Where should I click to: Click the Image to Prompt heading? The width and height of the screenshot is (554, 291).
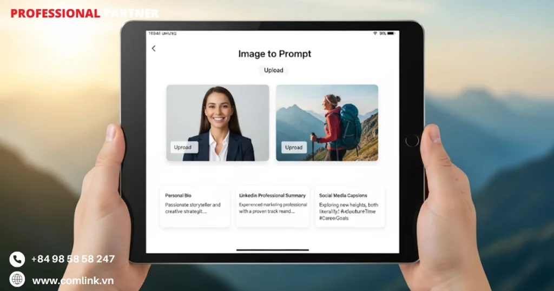[x=274, y=54]
